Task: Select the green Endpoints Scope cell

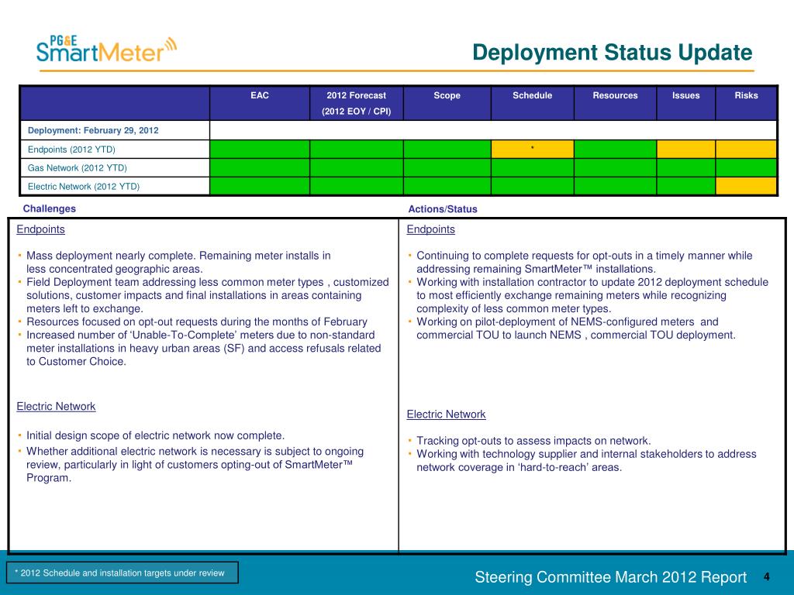Action: [x=447, y=150]
